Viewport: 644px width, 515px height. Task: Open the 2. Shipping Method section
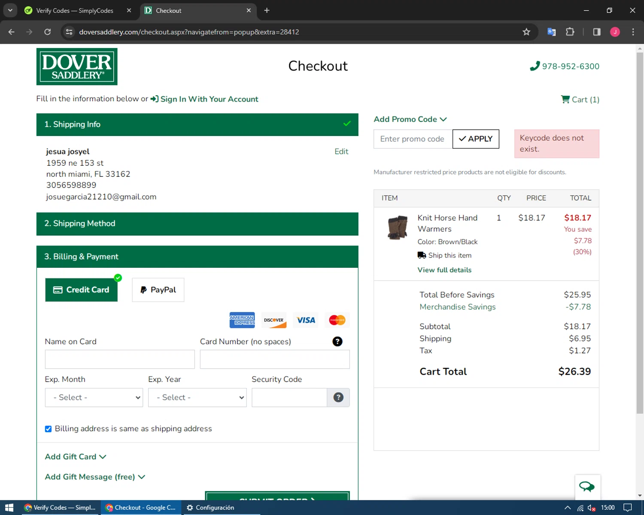tap(197, 224)
